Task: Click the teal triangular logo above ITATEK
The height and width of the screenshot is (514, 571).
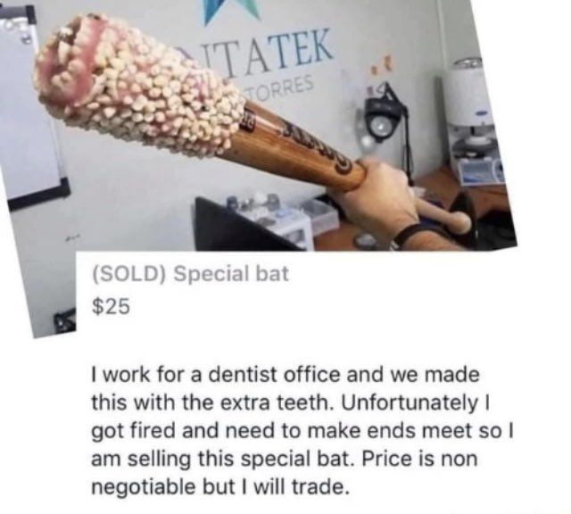Action: click(x=232, y=12)
